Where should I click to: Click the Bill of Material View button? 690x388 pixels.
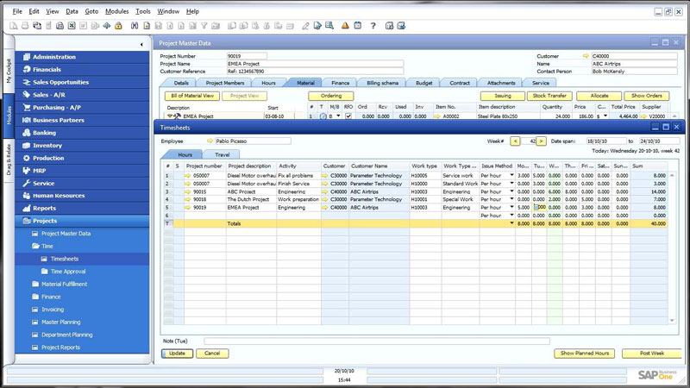[191, 96]
